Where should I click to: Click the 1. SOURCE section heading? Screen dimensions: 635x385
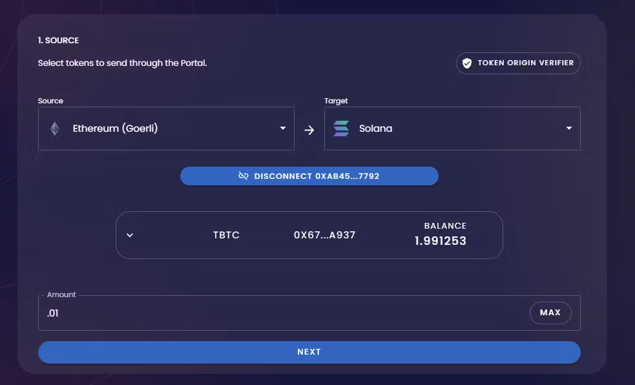59,40
